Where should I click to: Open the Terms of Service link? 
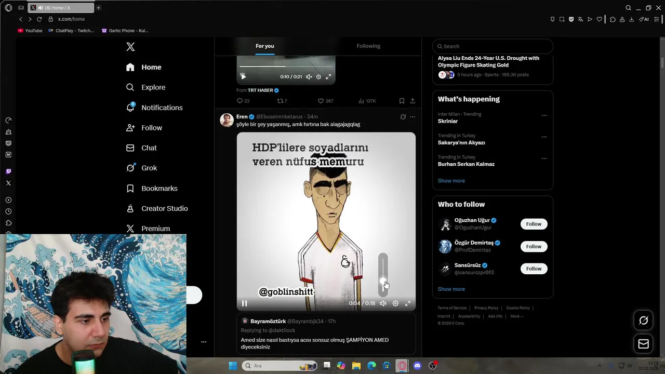[452, 308]
